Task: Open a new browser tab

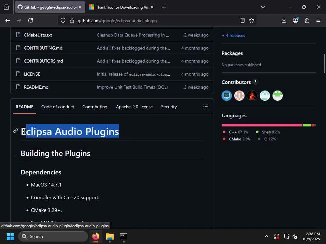Action: [164, 7]
